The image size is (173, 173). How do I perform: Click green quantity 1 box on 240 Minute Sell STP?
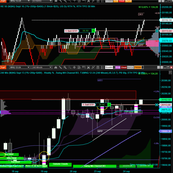pyautogui.click(x=109, y=105)
